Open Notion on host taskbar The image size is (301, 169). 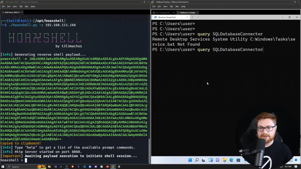(119, 167)
